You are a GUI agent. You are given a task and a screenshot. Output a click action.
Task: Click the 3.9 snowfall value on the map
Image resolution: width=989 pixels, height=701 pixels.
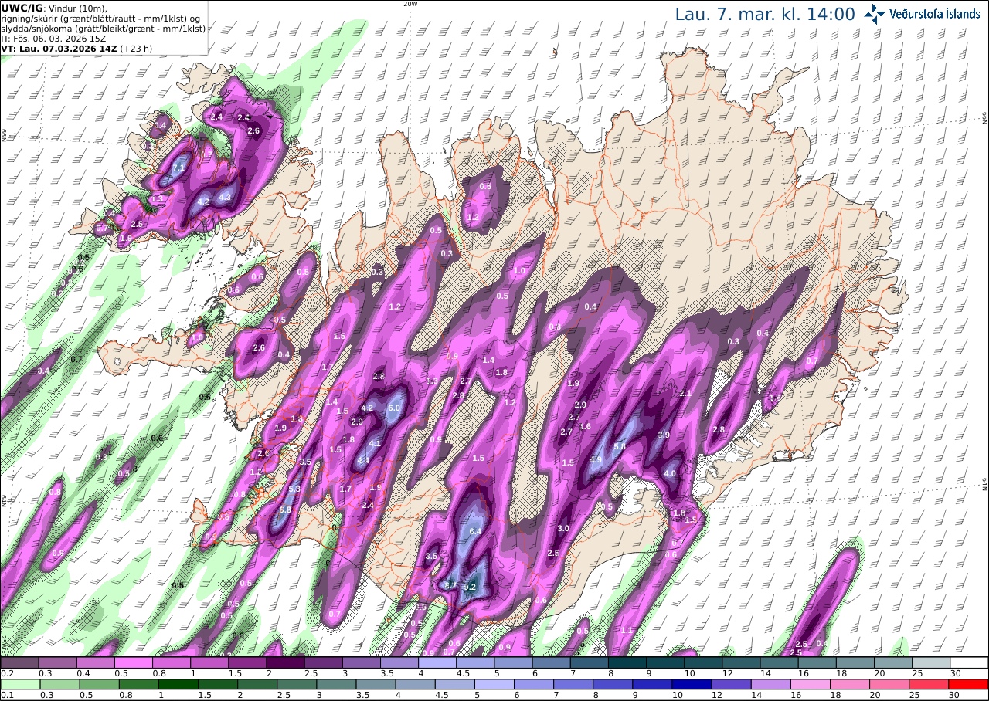pyautogui.click(x=664, y=435)
